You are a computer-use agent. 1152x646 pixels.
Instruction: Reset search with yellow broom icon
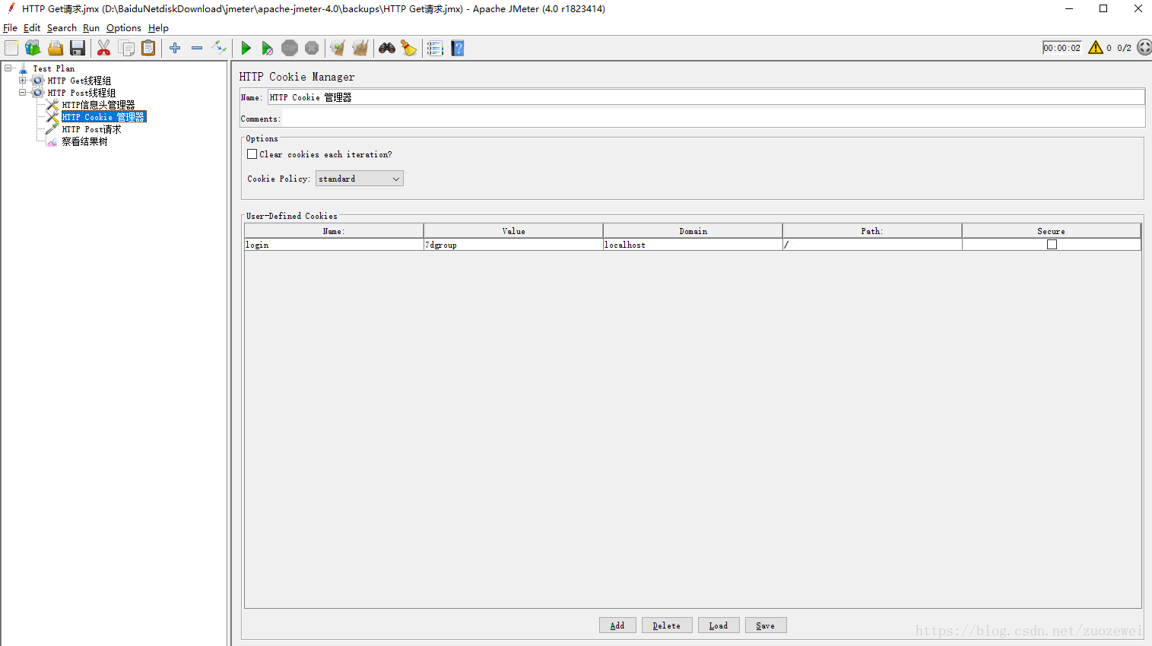(x=409, y=48)
